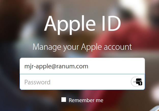Click the Remember me label text
The image size is (159, 111).
(86, 100)
